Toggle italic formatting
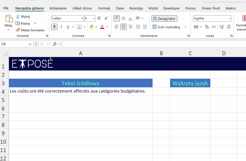The image size is (246, 161). [61, 27]
